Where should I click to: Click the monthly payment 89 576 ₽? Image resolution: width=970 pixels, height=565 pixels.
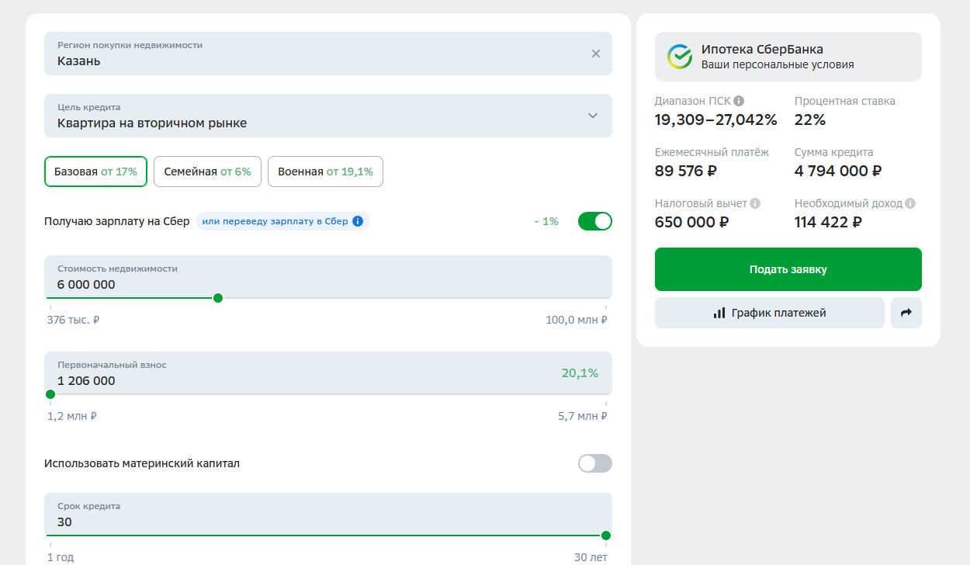[686, 171]
